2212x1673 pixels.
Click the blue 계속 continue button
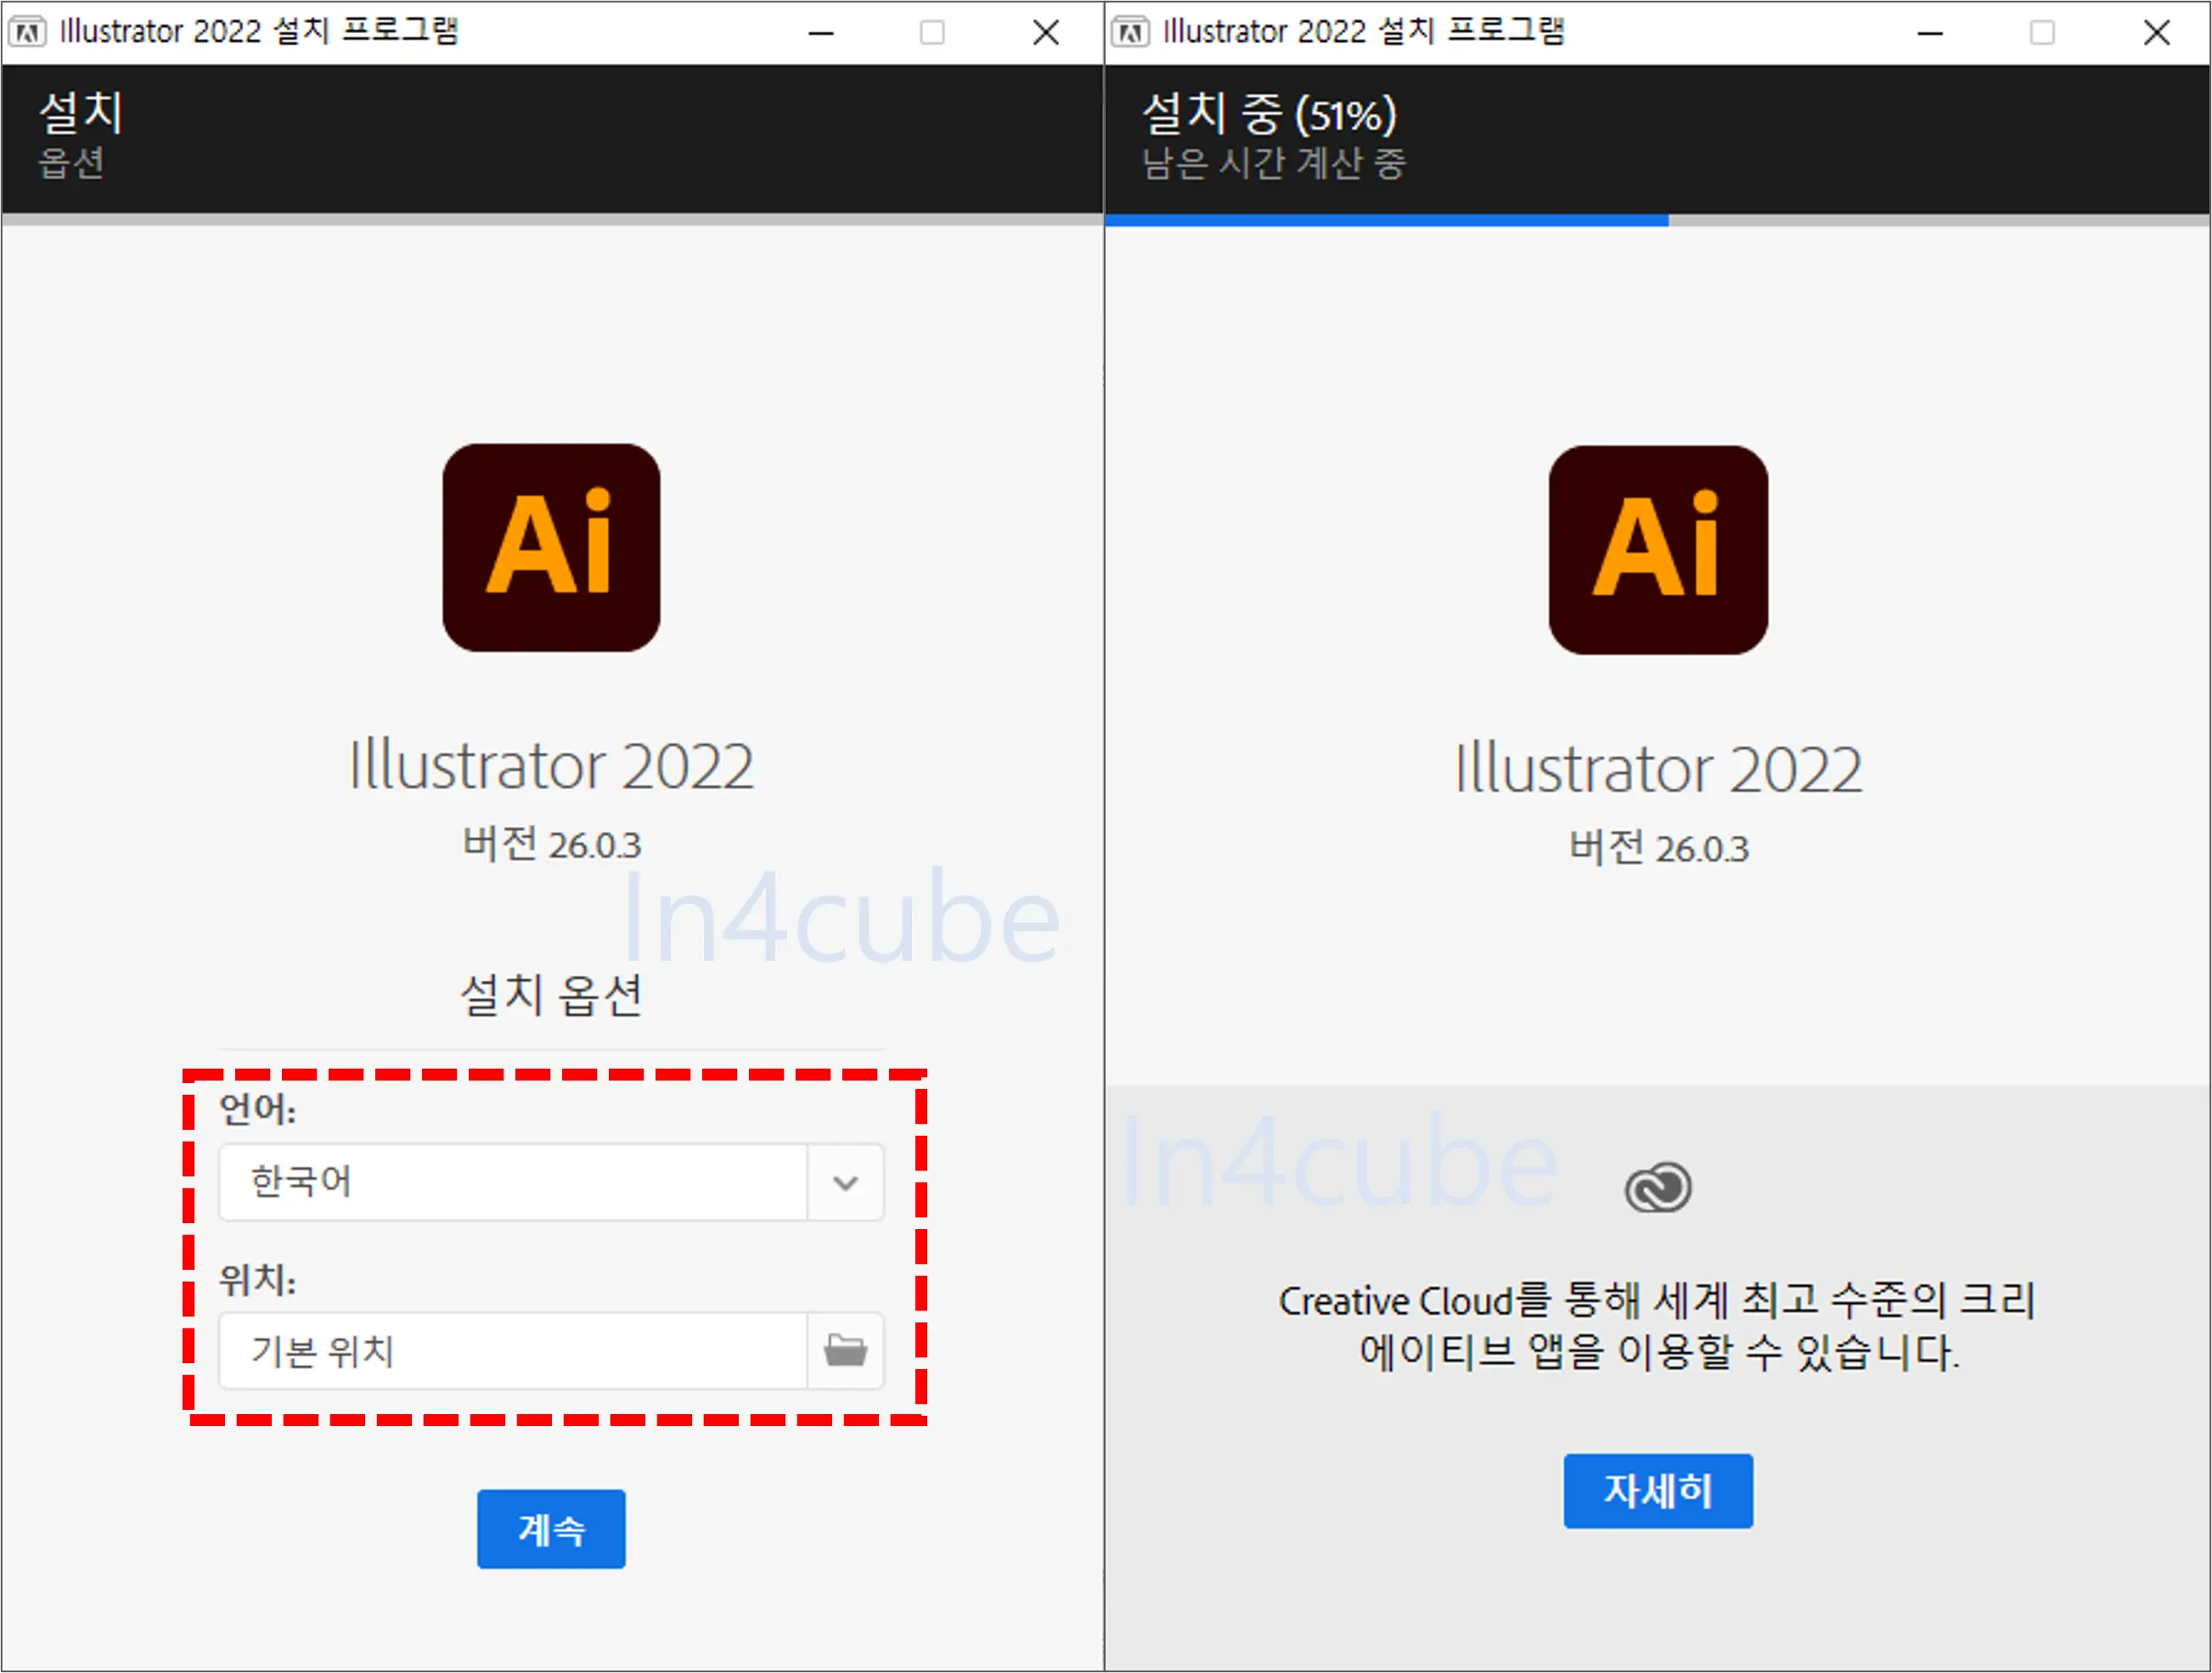tap(551, 1528)
